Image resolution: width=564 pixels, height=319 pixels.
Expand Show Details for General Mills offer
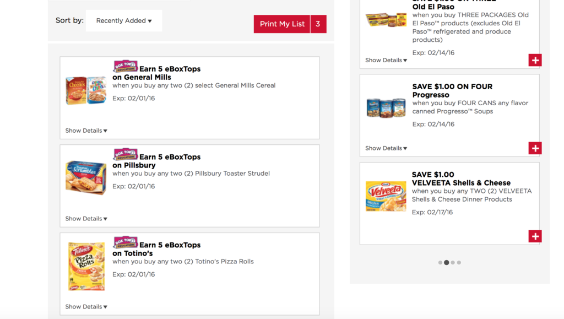[x=86, y=131]
